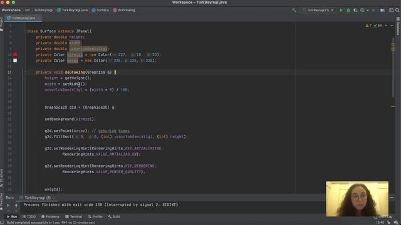Click the ay(g2d) method call
Screen dimensions: 401x225
(x=53, y=189)
